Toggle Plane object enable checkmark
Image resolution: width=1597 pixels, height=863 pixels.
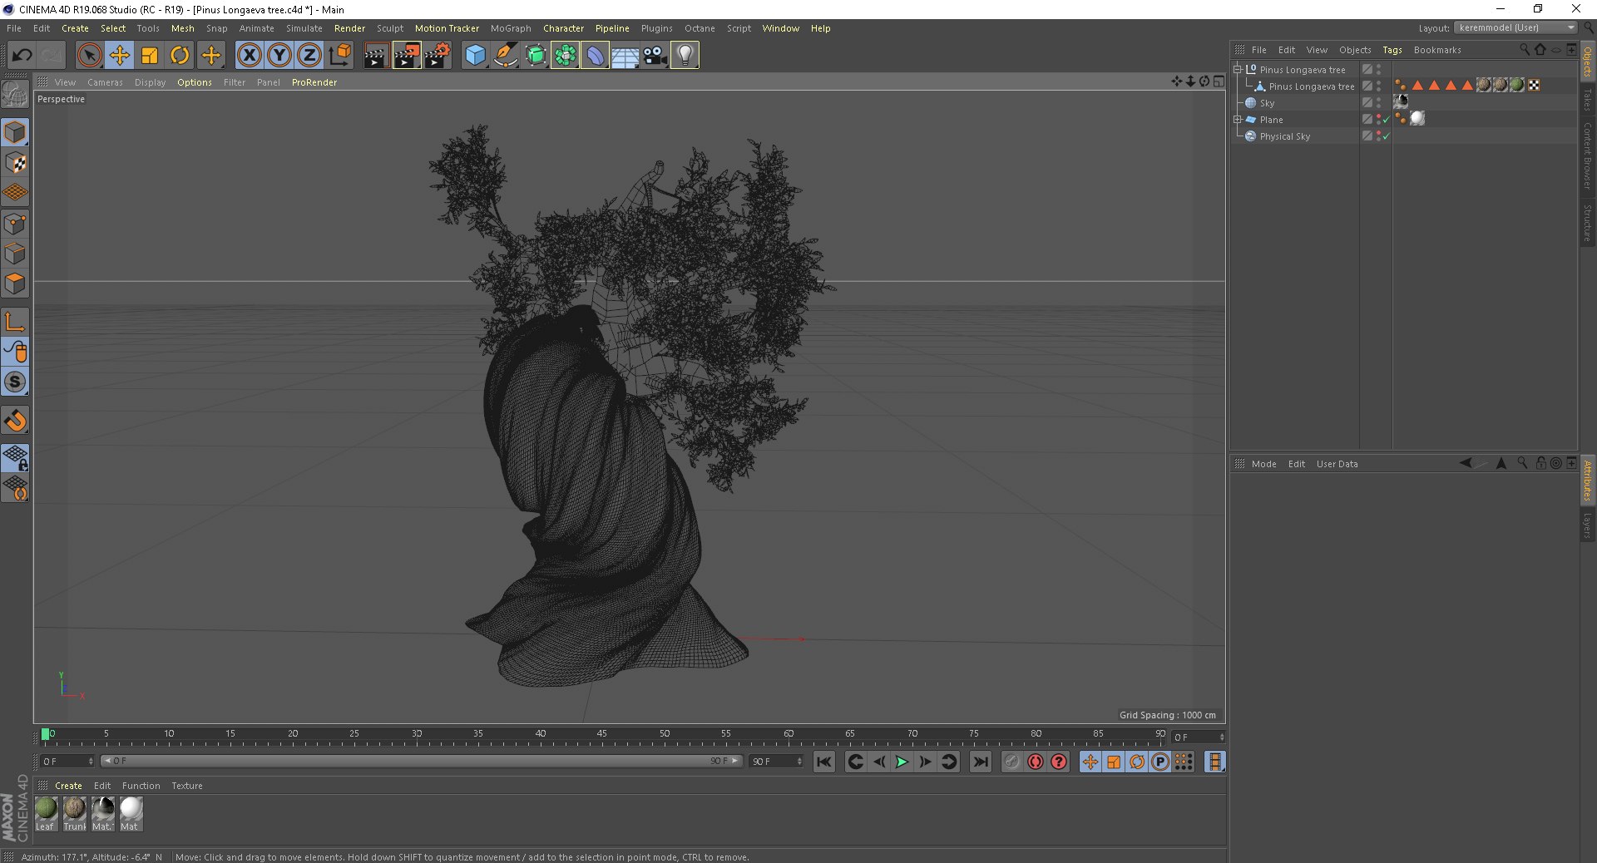(x=1386, y=120)
